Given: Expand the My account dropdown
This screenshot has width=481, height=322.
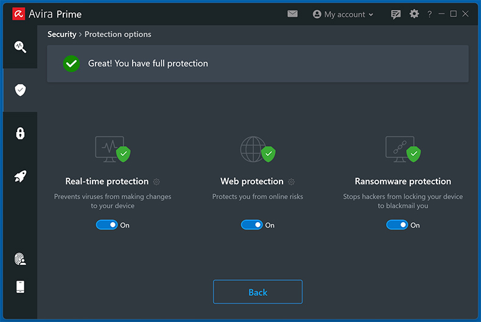Looking at the screenshot, I should point(343,15).
